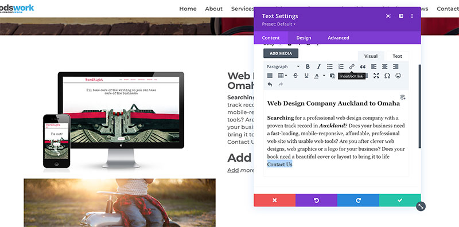
Task: Open the text color dropdown arrow
Action: click(324, 76)
